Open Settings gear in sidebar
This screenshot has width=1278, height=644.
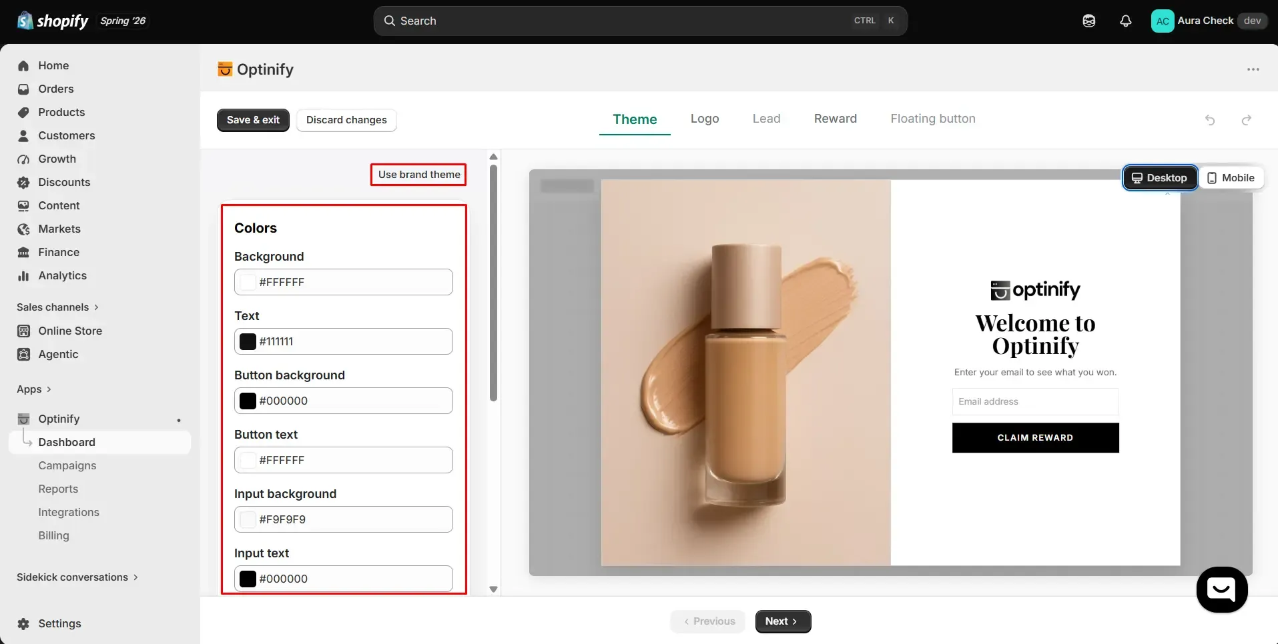[x=23, y=623]
